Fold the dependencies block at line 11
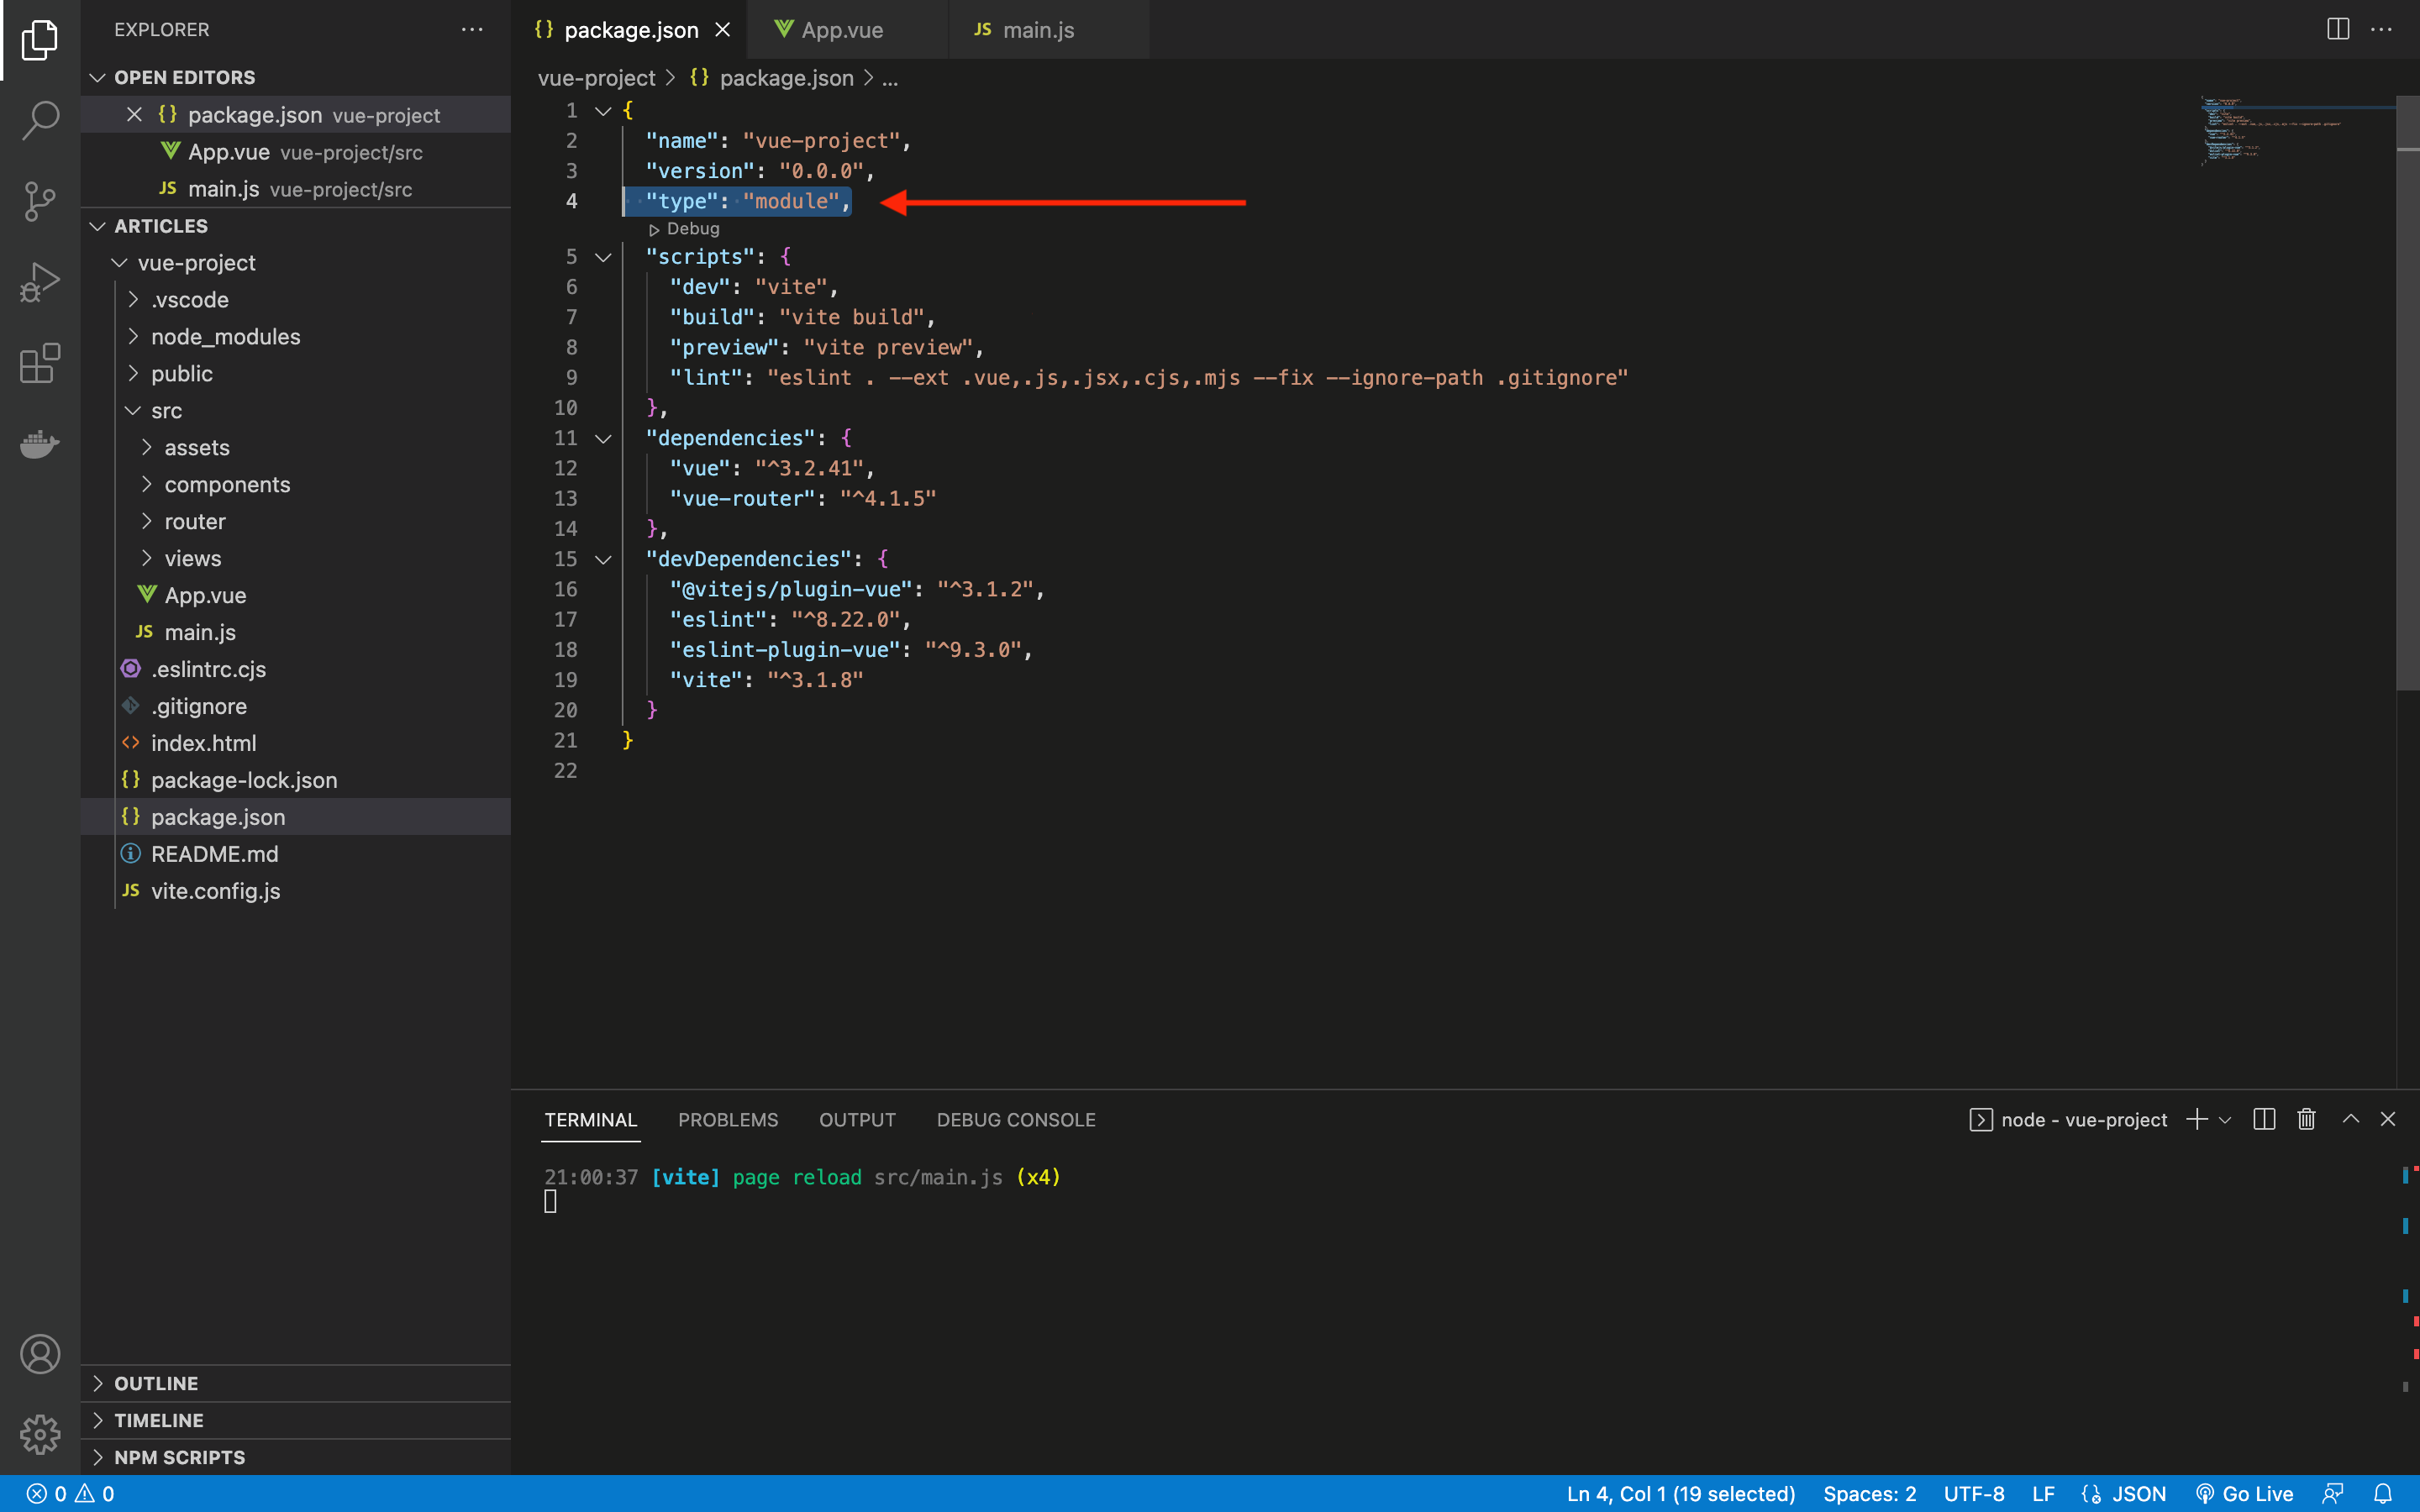The width and height of the screenshot is (2420, 1512). (x=603, y=438)
